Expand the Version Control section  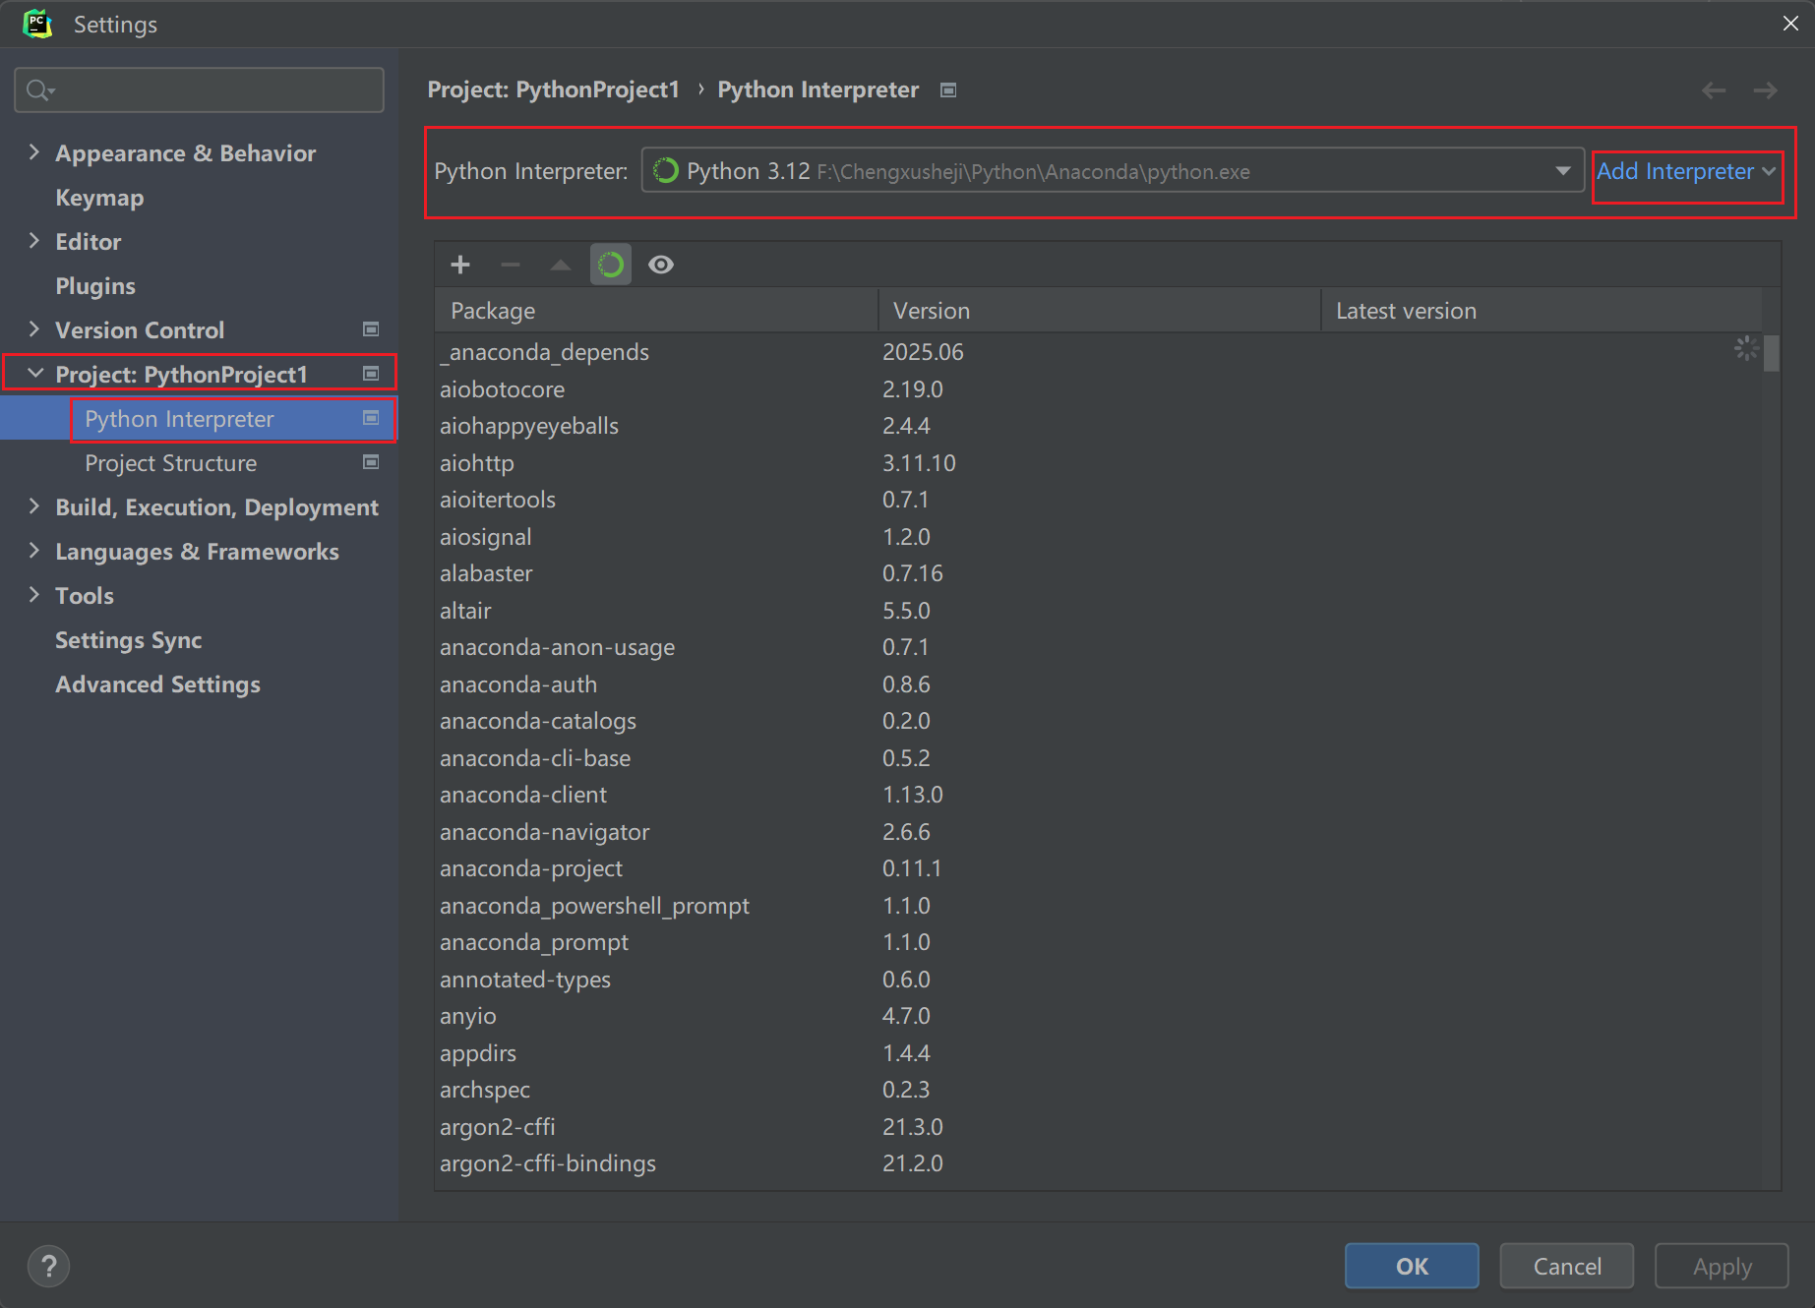[34, 329]
